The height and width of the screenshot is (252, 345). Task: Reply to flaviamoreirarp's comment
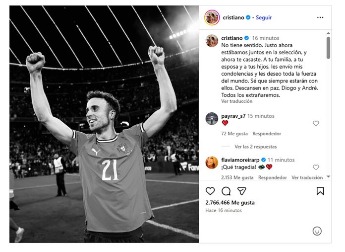click(x=273, y=177)
